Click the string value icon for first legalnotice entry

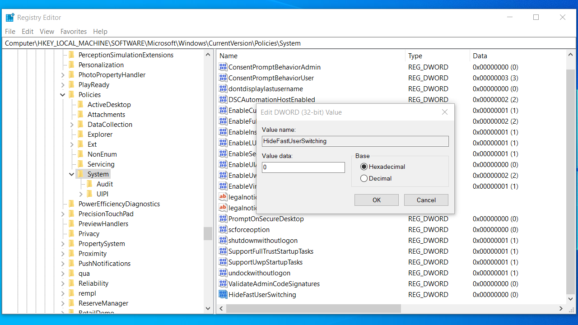pyautogui.click(x=223, y=197)
